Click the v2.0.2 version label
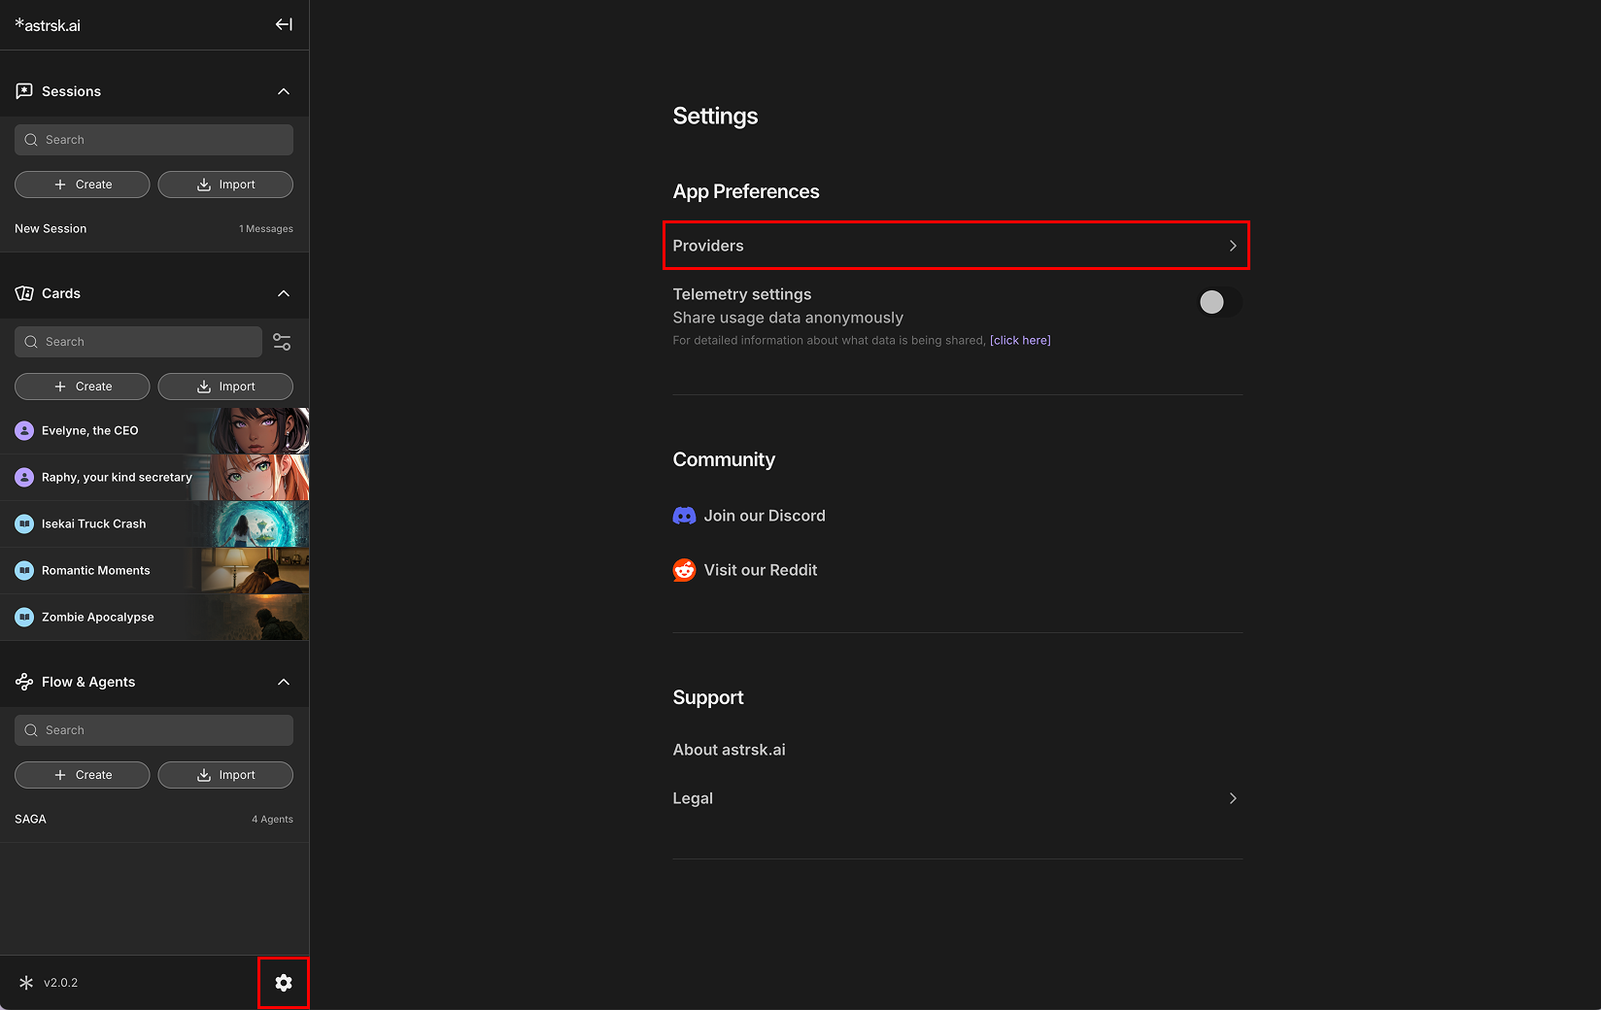1601x1010 pixels. [x=60, y=983]
